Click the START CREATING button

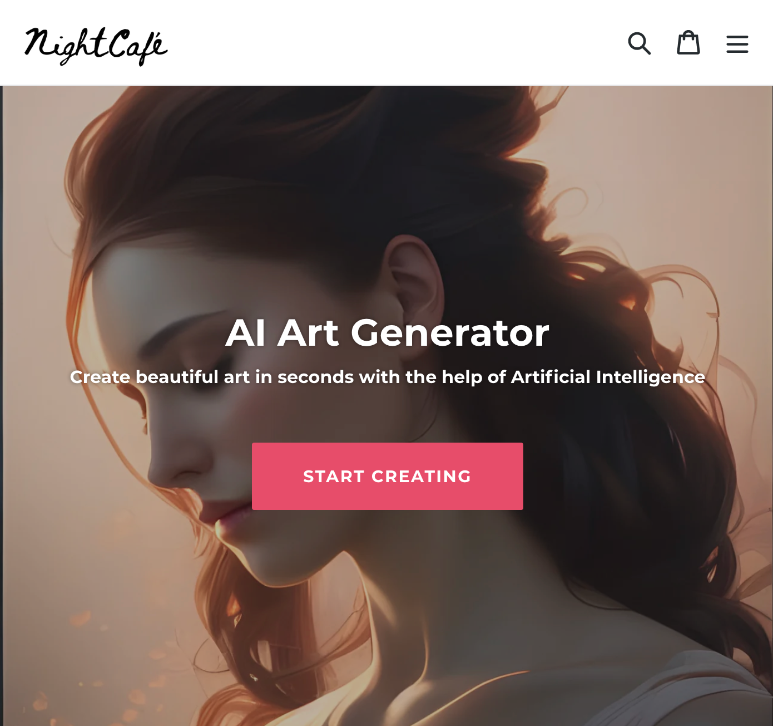(388, 476)
